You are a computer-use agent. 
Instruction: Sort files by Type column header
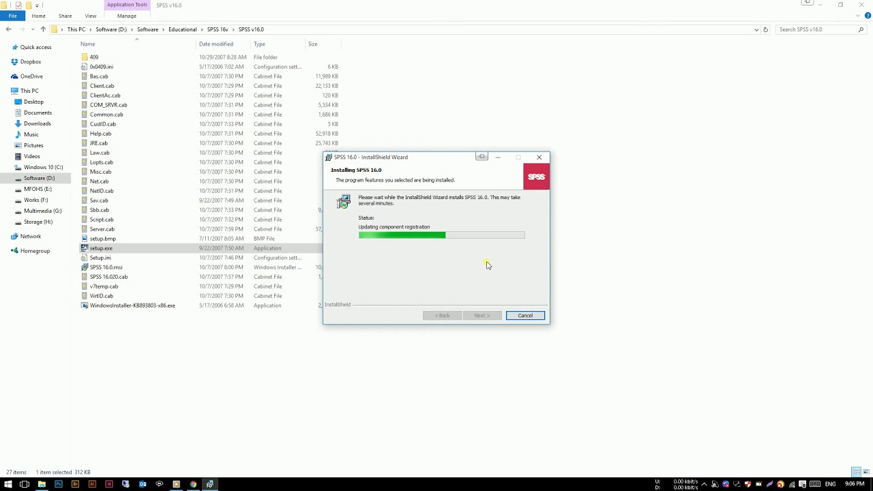tap(260, 44)
